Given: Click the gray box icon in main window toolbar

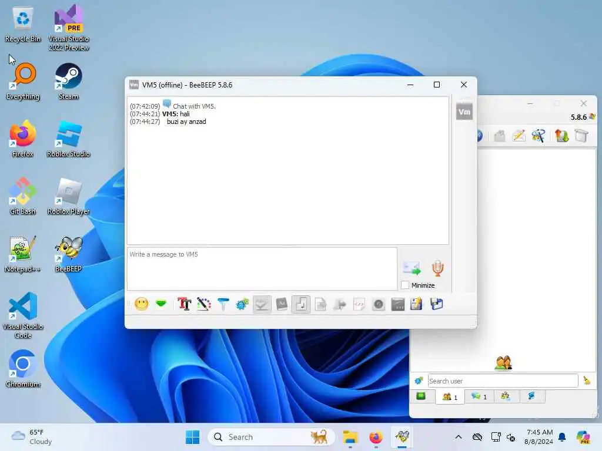Looking at the screenshot, I should (499, 136).
